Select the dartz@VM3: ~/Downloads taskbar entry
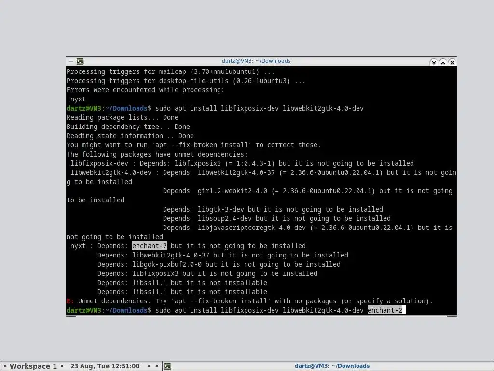 click(332, 366)
